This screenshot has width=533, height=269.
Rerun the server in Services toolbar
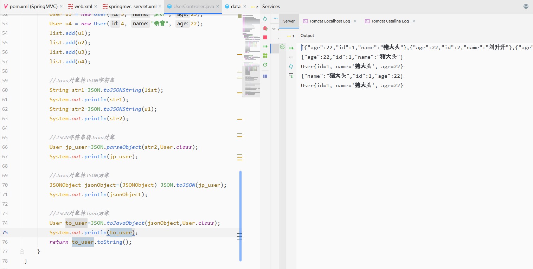coord(265,19)
